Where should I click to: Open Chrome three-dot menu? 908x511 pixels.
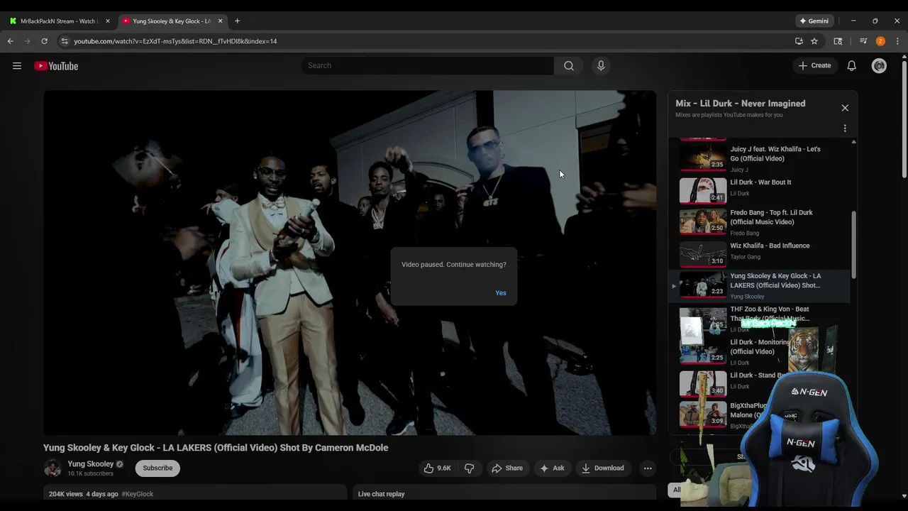[897, 41]
